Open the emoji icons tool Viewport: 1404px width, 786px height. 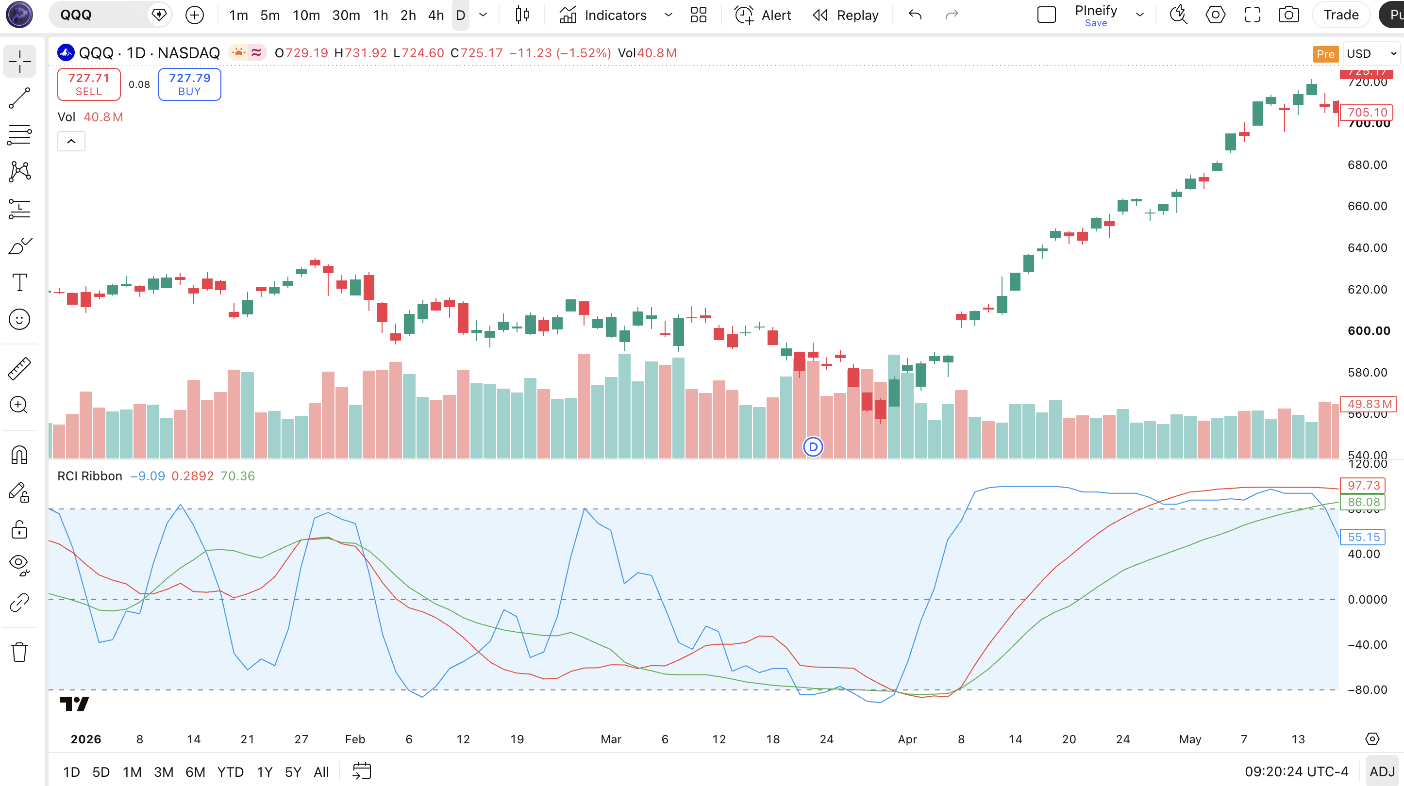tap(19, 319)
